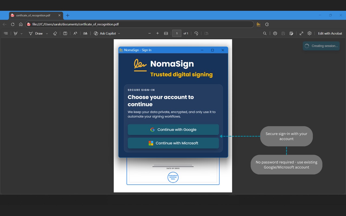This screenshot has width=346, height=216.
Task: Restore down the browser window
Action: [x=330, y=15]
